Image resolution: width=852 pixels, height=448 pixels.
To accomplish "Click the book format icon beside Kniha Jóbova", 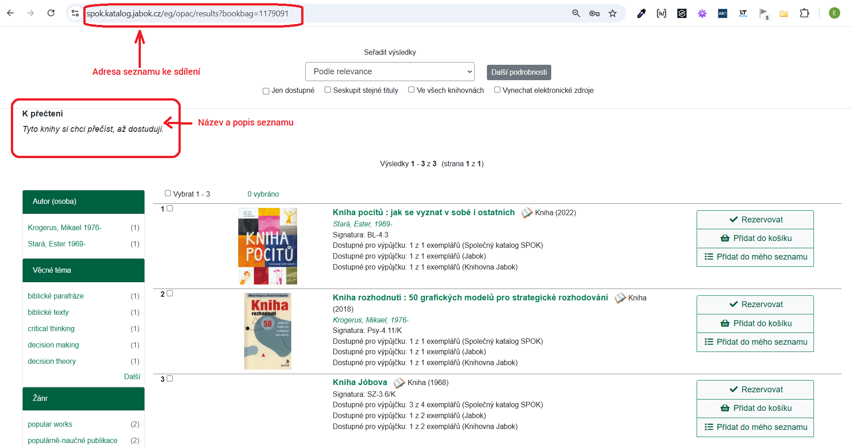I will (399, 383).
